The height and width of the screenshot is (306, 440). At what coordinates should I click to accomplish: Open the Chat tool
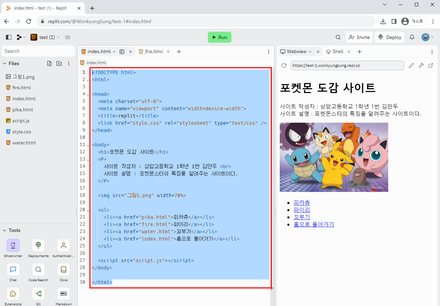click(x=13, y=272)
